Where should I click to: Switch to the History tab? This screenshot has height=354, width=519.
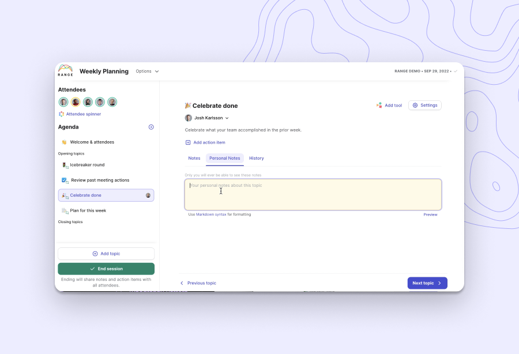[257, 158]
